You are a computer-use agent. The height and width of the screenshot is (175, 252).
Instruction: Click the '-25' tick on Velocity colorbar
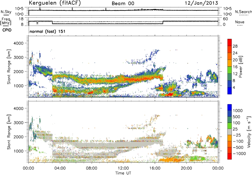point(237,135)
